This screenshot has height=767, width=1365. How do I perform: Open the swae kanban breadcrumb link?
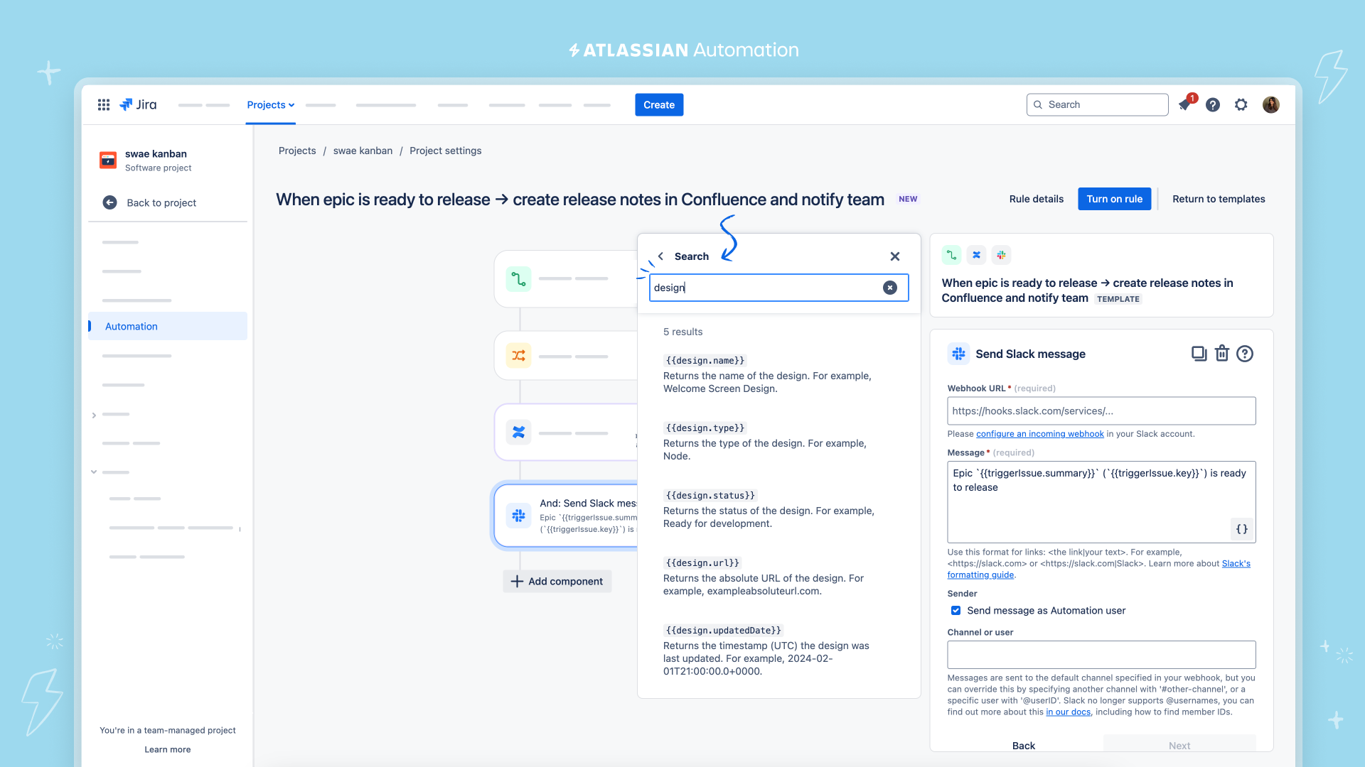pos(363,151)
